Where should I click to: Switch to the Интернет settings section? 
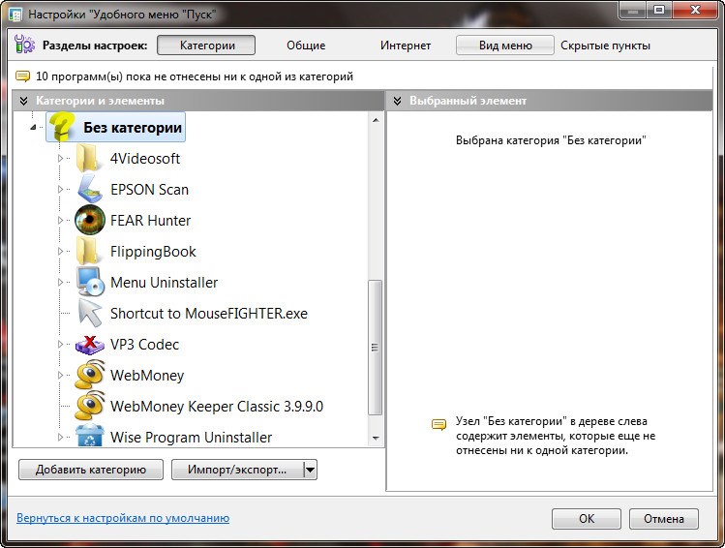(405, 46)
